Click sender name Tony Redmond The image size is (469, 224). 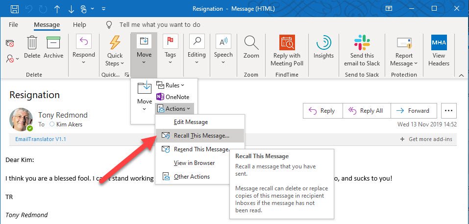coord(63,115)
